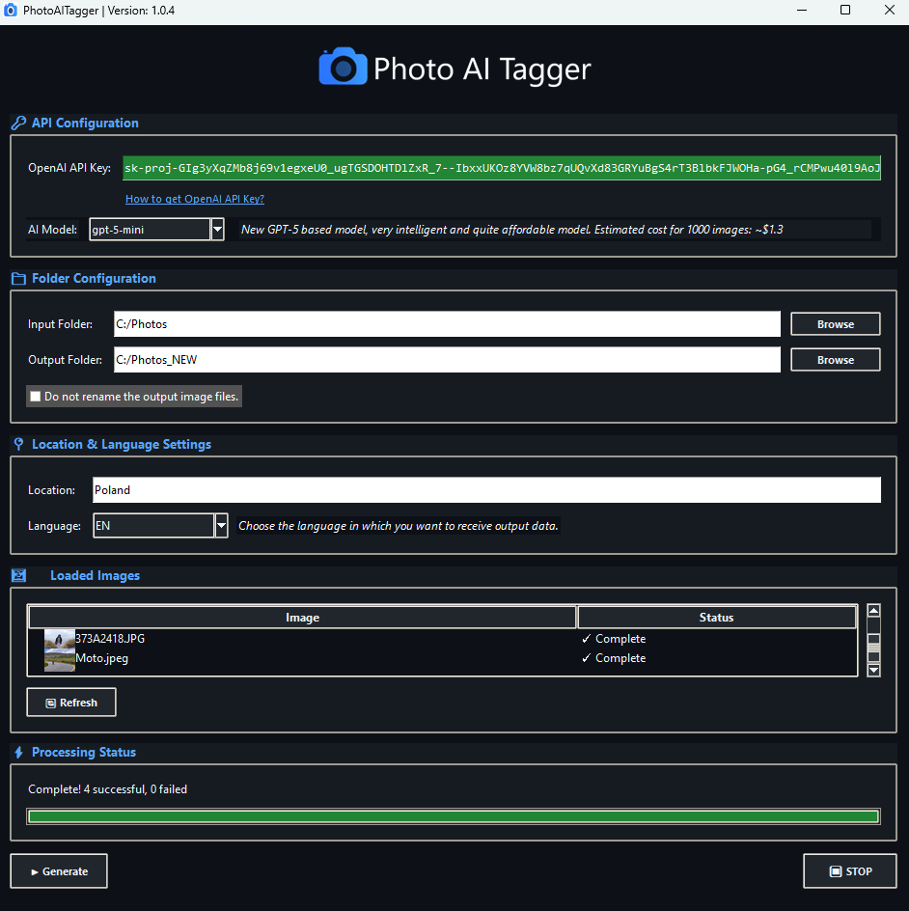The height and width of the screenshot is (911, 909).
Task: Click the location pin icon in Location & Language Settings
Action: click(x=18, y=444)
